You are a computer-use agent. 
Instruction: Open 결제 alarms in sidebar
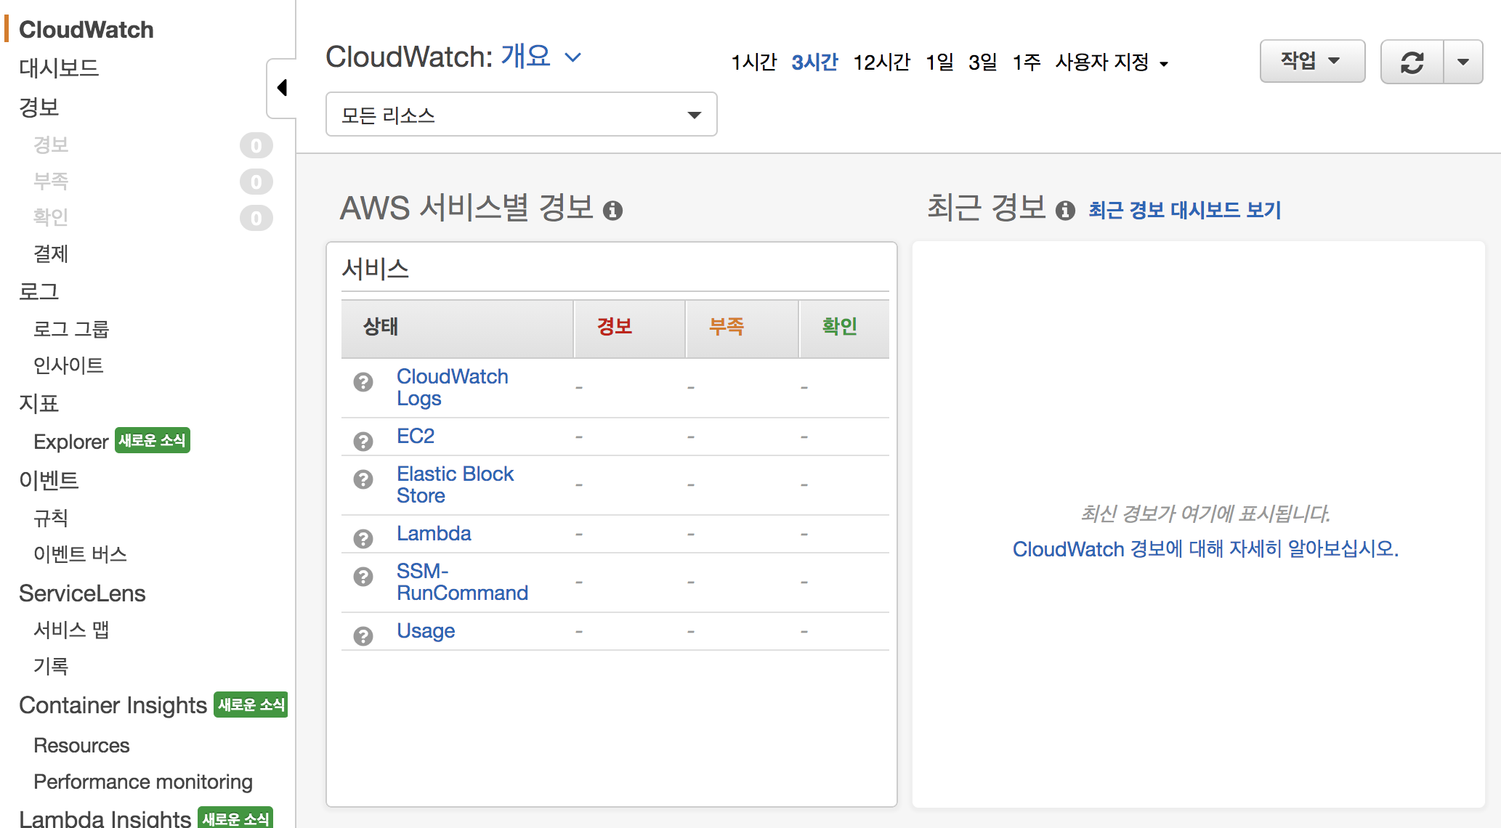click(x=51, y=253)
